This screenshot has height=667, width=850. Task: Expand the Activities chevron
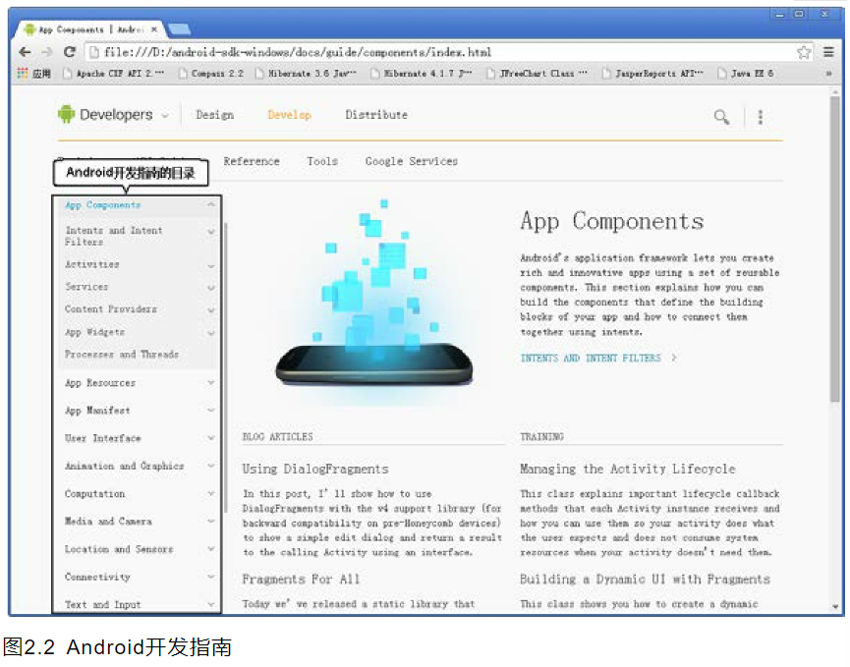coord(211,266)
